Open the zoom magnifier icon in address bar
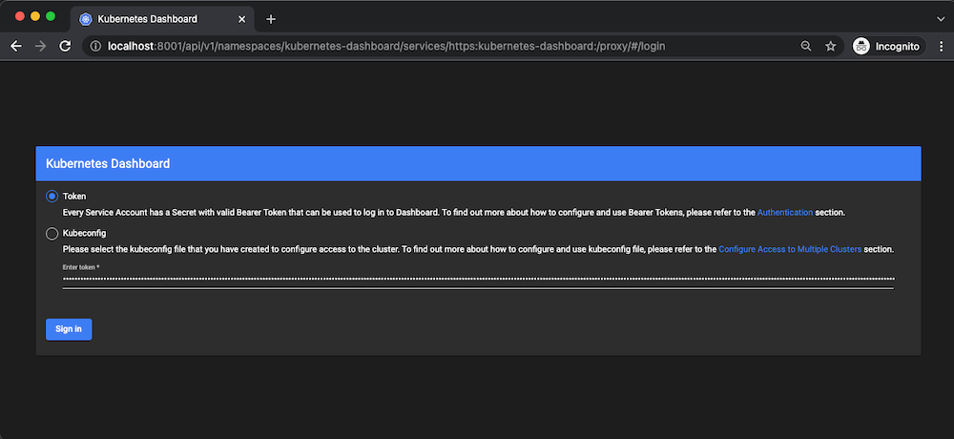 click(806, 46)
